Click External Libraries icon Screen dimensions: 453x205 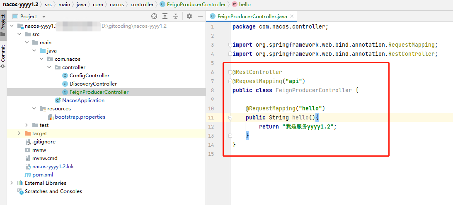click(20, 183)
